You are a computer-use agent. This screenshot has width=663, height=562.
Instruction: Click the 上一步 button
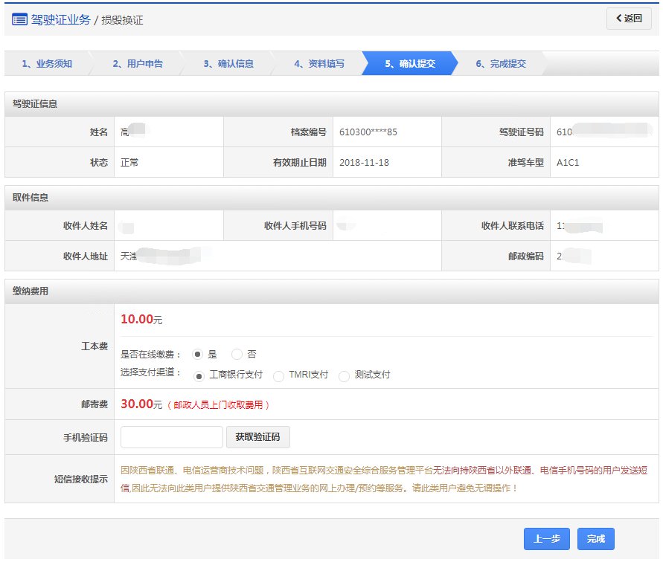click(547, 539)
